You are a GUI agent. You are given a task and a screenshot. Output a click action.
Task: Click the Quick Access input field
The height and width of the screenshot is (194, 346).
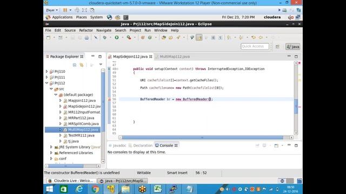[255, 46]
